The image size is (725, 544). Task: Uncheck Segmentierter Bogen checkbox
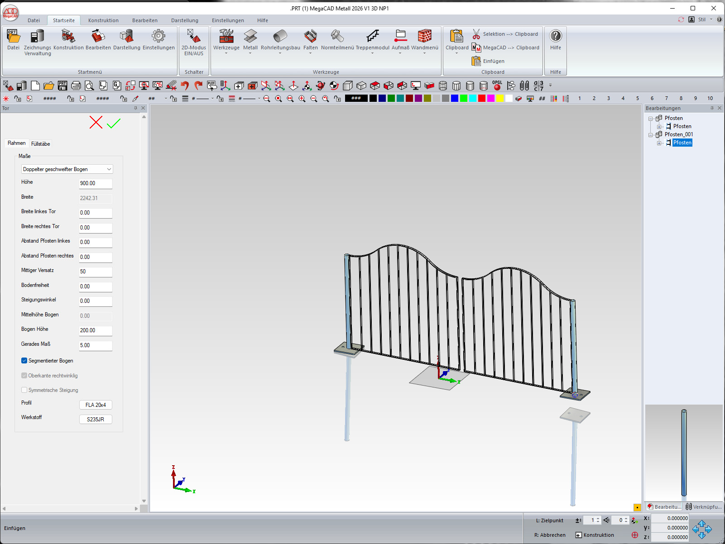pos(24,361)
